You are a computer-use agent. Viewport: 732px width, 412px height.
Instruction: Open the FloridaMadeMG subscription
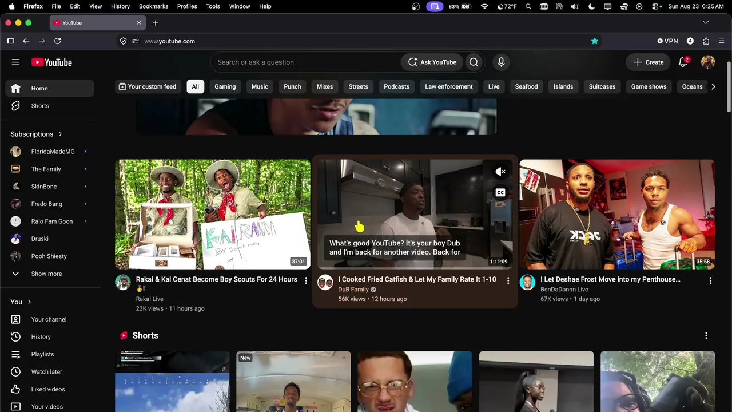[50, 152]
